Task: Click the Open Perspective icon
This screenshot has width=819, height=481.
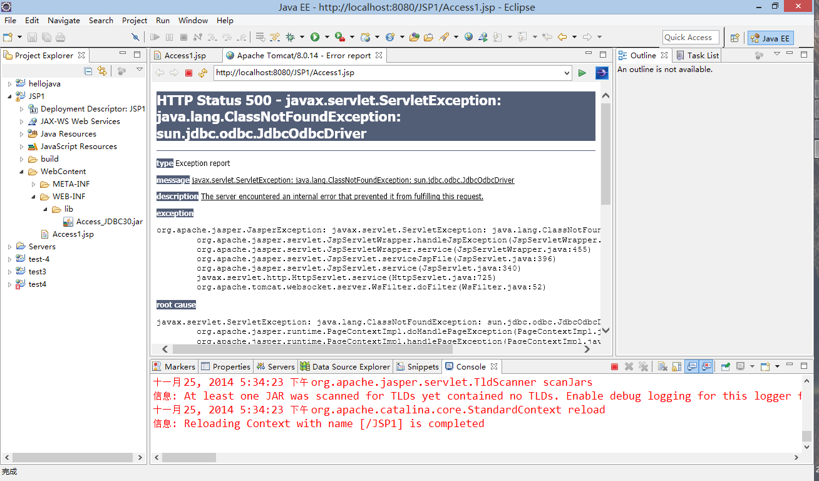Action: tap(734, 38)
